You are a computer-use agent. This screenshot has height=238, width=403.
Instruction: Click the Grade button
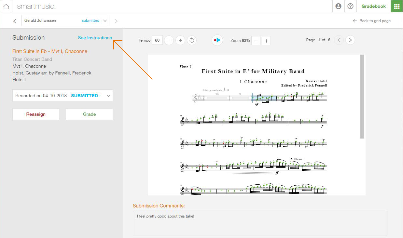(x=89, y=114)
